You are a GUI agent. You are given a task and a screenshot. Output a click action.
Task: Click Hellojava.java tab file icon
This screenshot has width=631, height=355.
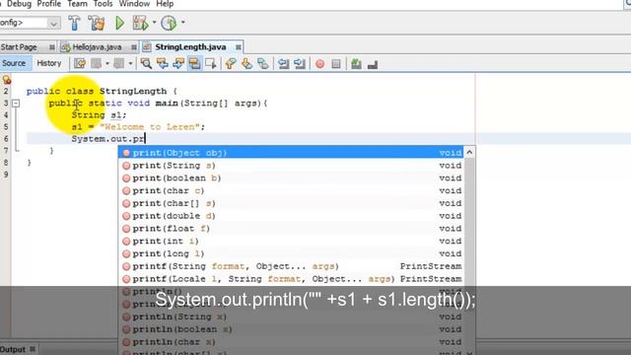pos(66,47)
